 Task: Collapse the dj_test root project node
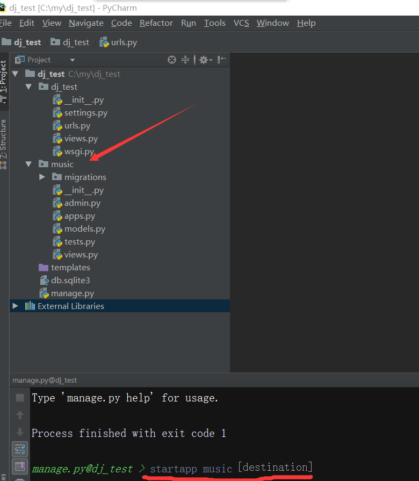16,74
